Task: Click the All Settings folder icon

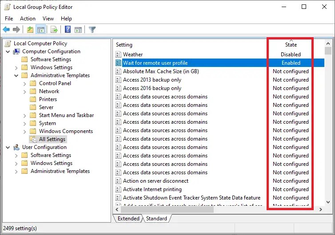Action: (33, 139)
